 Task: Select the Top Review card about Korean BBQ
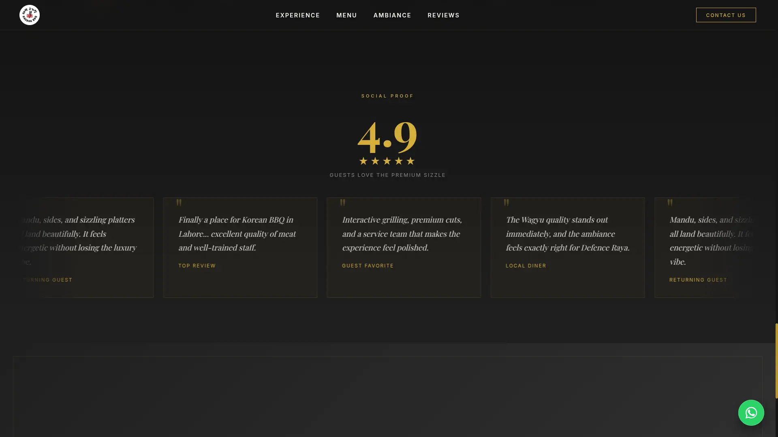[240, 248]
